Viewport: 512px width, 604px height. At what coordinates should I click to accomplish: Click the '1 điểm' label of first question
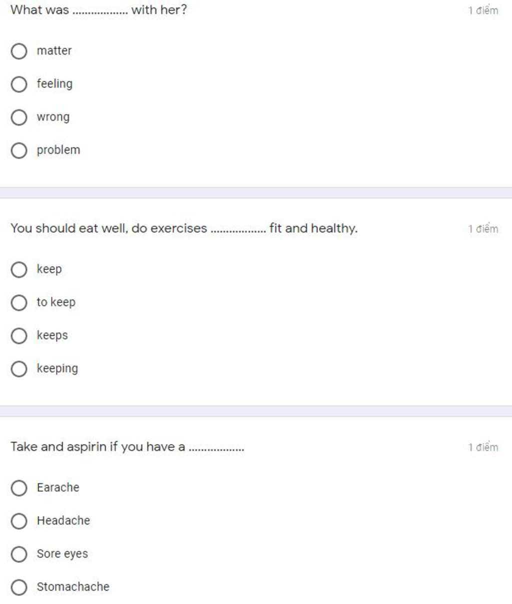[x=483, y=10]
